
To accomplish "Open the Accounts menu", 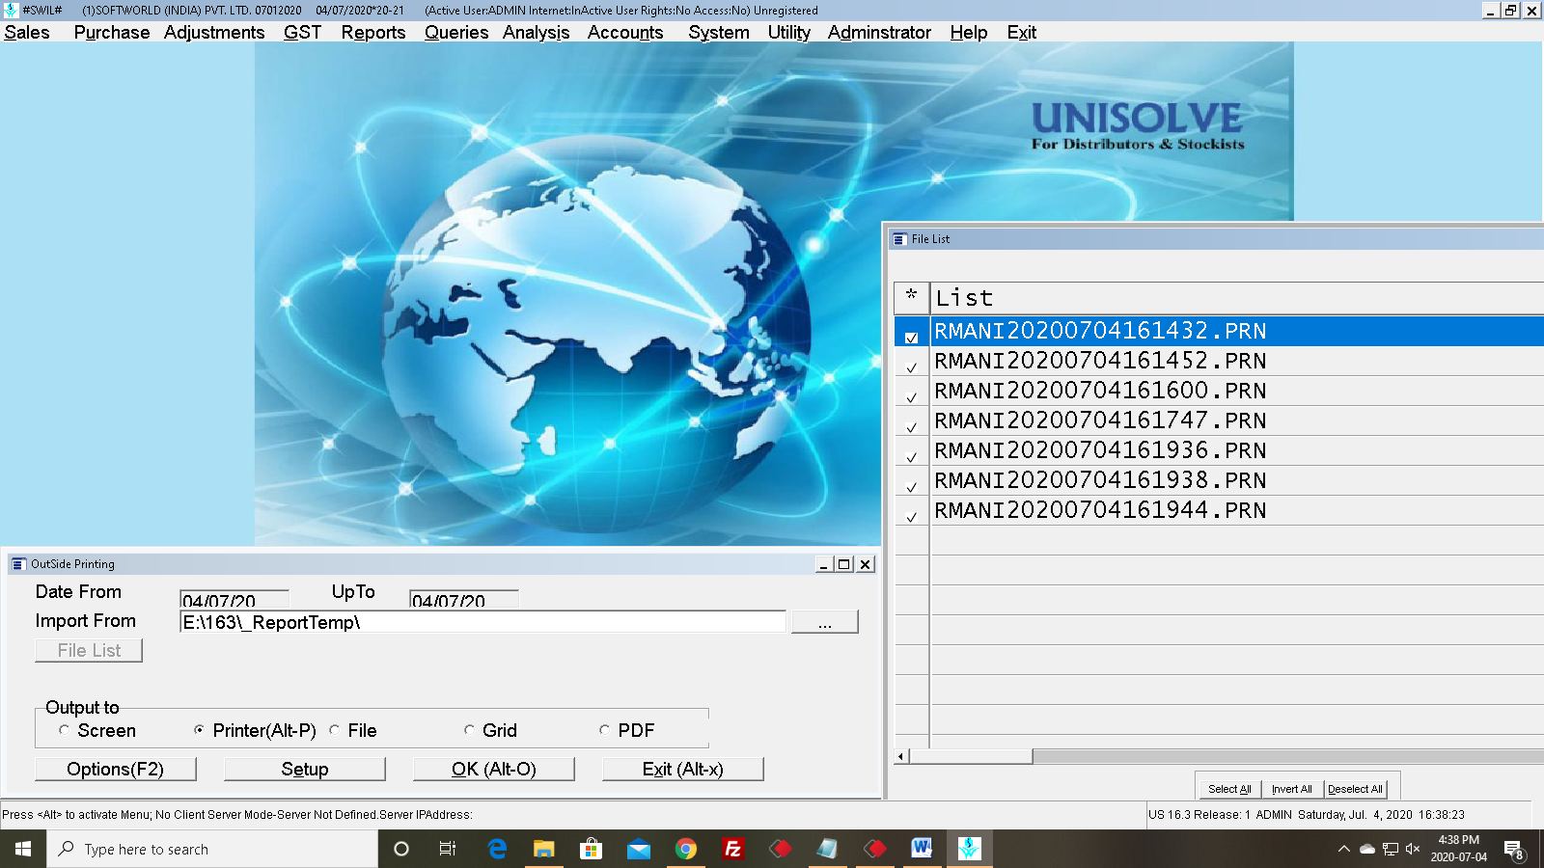I will [625, 32].
